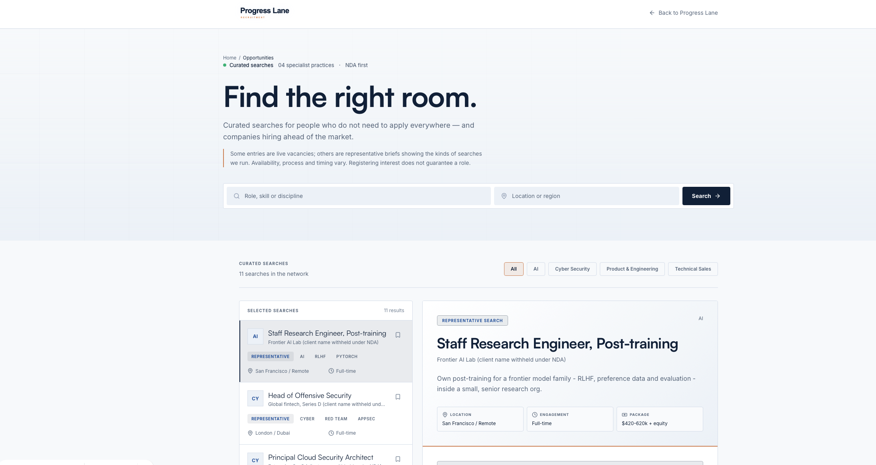Filter searches by AI
The image size is (876, 465).
pos(536,269)
